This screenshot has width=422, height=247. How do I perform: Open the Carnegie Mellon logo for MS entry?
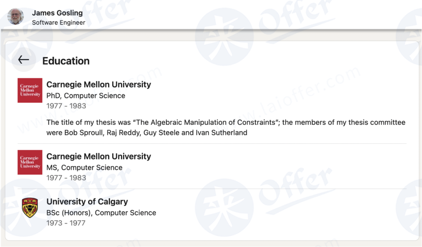click(x=30, y=162)
